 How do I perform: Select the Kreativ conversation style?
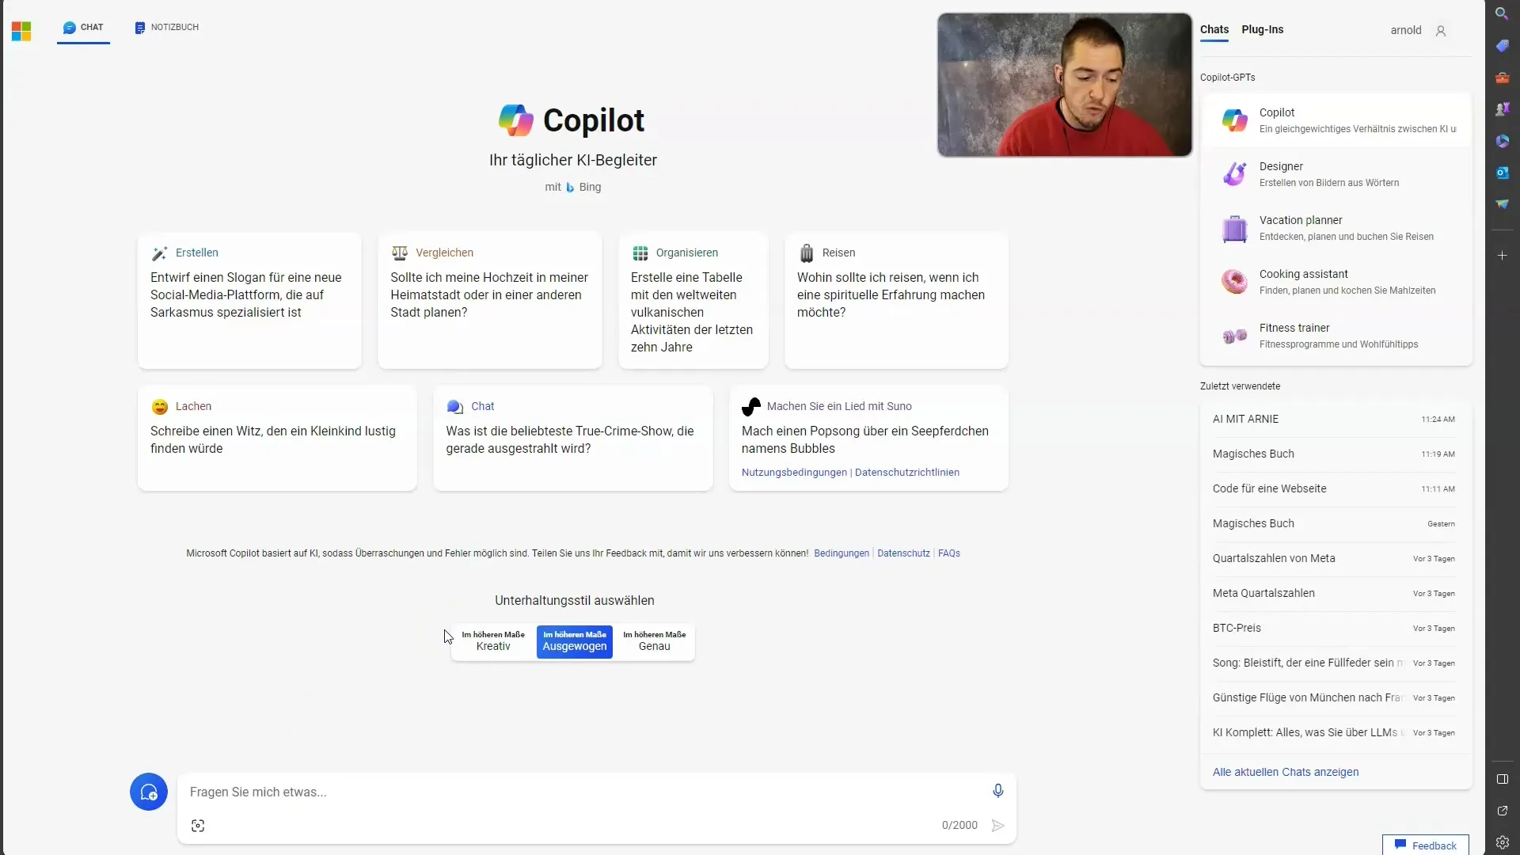click(492, 640)
